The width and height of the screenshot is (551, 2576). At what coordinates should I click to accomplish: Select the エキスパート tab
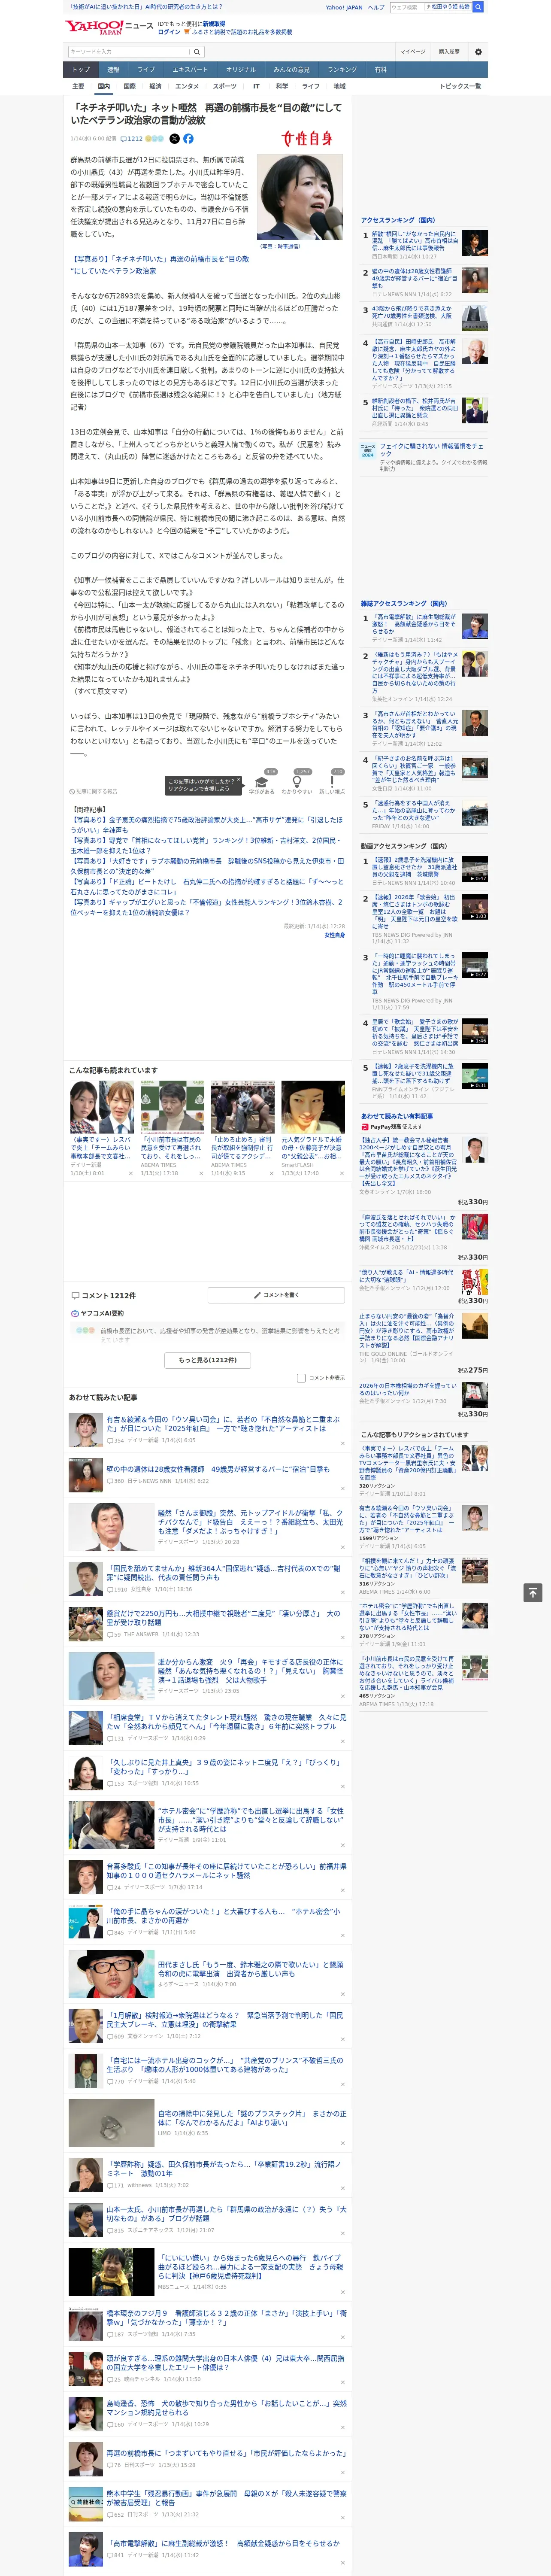click(190, 70)
